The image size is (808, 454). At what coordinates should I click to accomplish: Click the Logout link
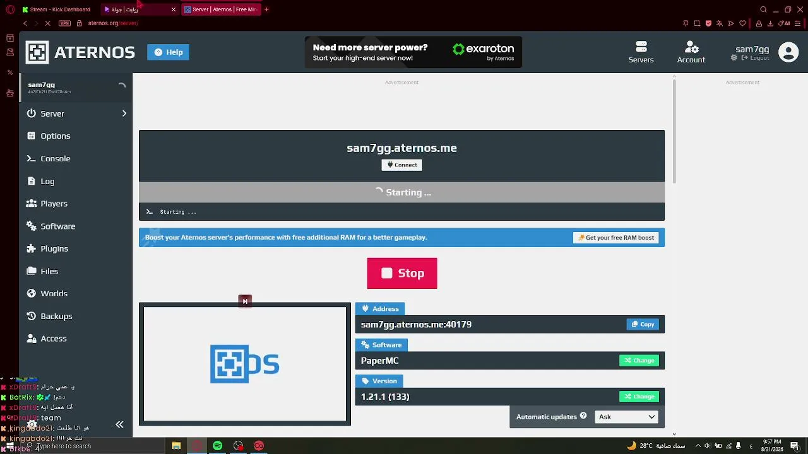pos(756,58)
